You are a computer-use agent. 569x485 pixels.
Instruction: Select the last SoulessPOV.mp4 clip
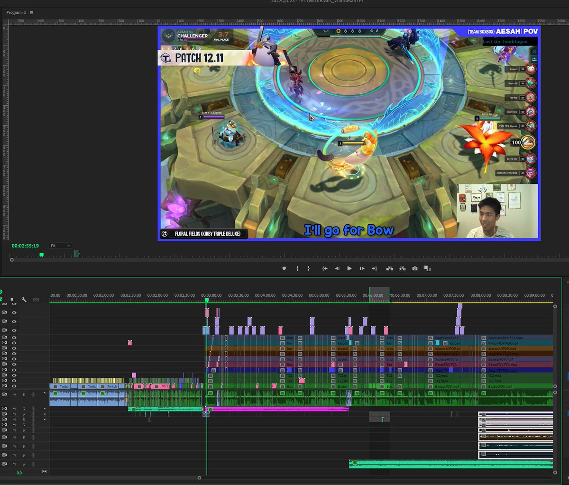click(515, 359)
